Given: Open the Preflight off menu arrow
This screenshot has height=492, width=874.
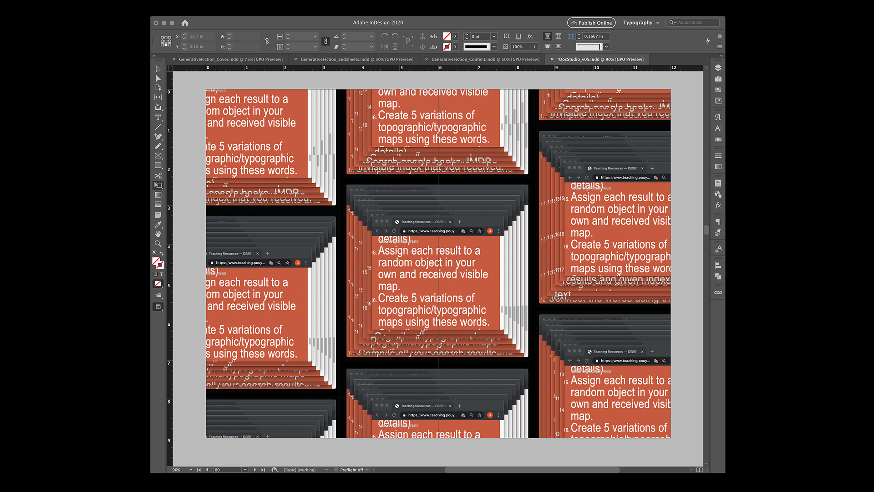Looking at the screenshot, I should point(367,470).
